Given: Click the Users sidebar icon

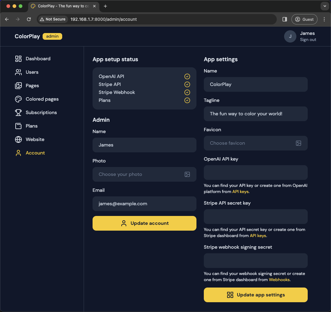Looking at the screenshot, I should [x=18, y=72].
